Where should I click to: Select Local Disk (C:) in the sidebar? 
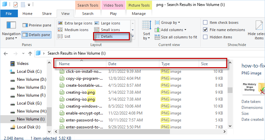29,71
